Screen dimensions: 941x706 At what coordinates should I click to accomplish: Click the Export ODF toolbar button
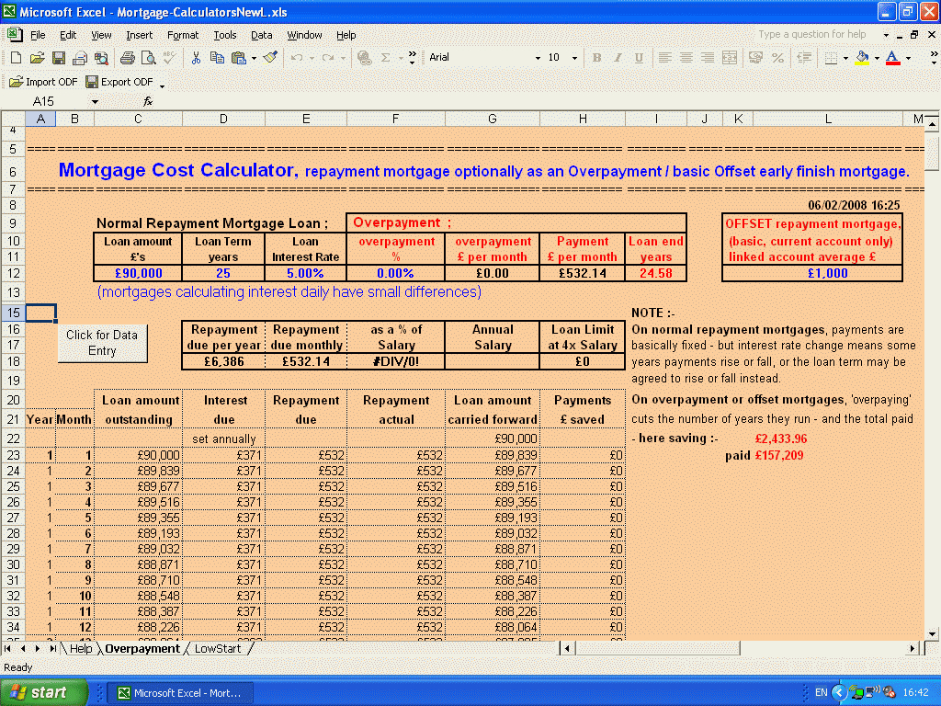coord(119,82)
